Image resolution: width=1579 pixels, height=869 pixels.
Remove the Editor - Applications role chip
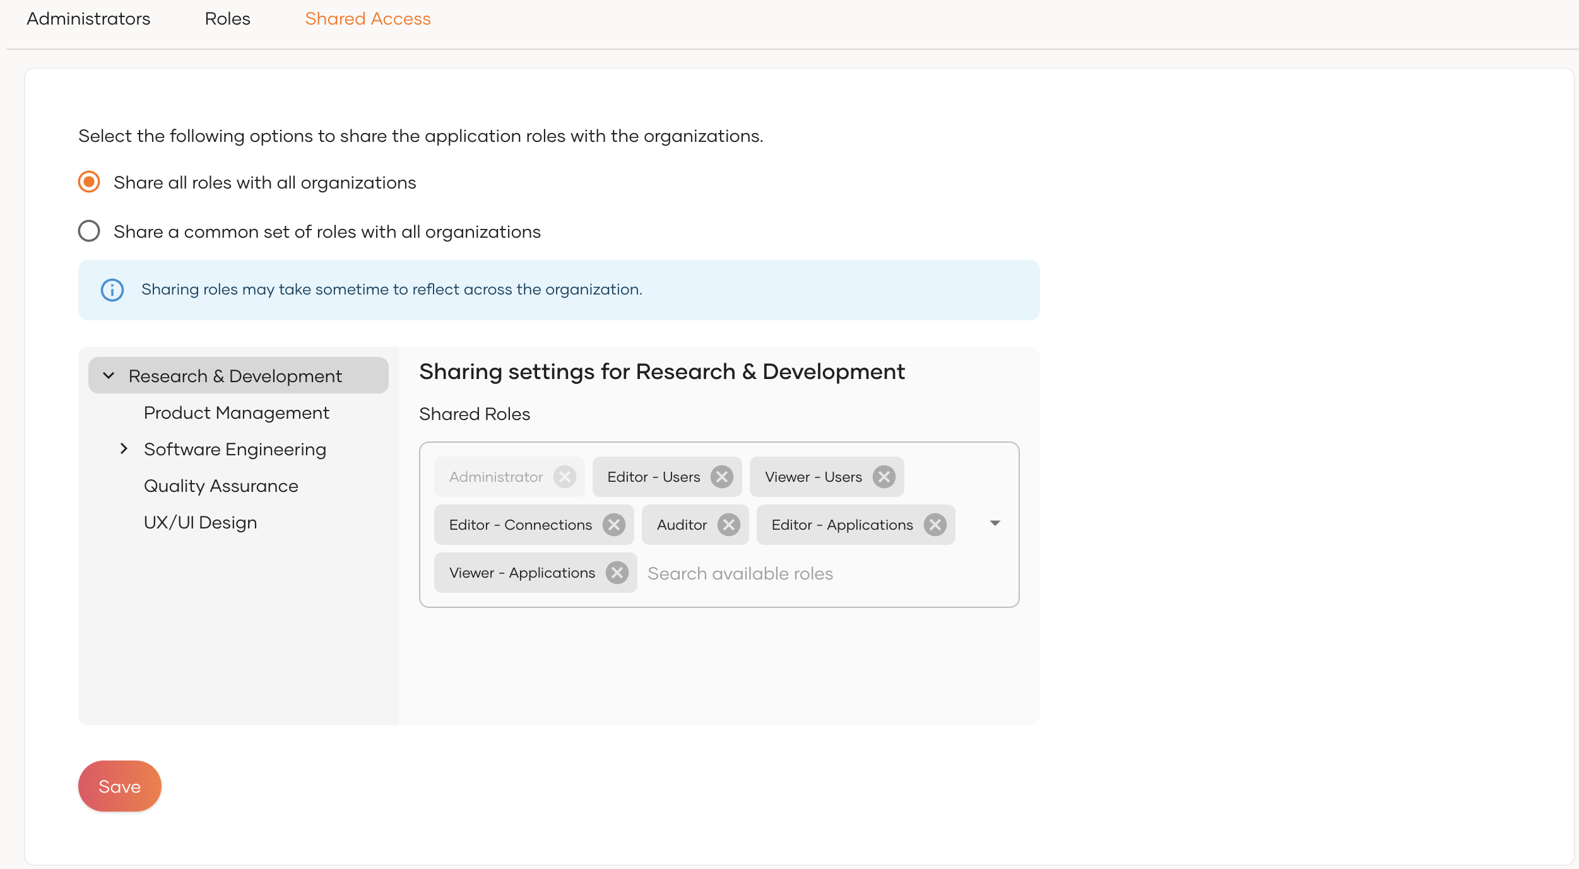coord(935,525)
